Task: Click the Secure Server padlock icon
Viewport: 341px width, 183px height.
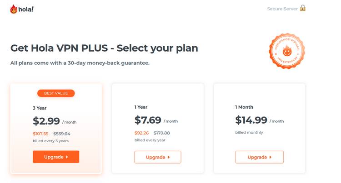Action: pos(303,8)
